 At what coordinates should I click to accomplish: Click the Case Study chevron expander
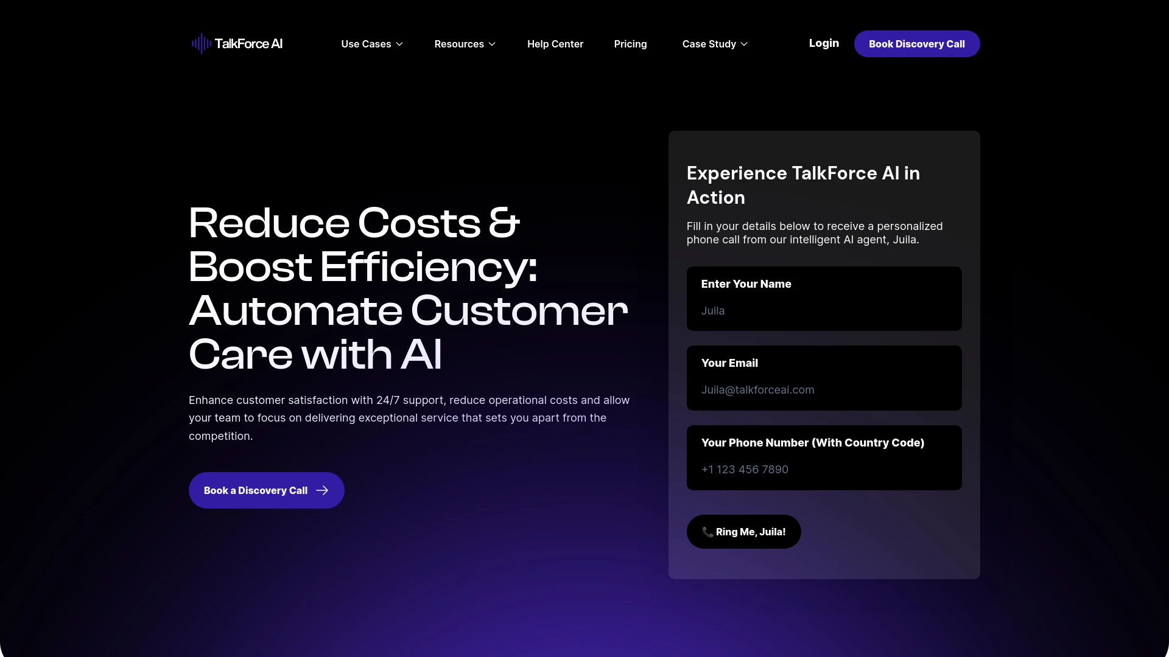coord(744,44)
